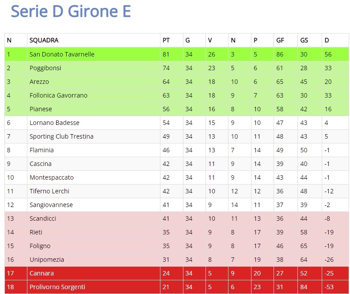
Task: Select Sangiovannese team name
Action: tap(51, 205)
